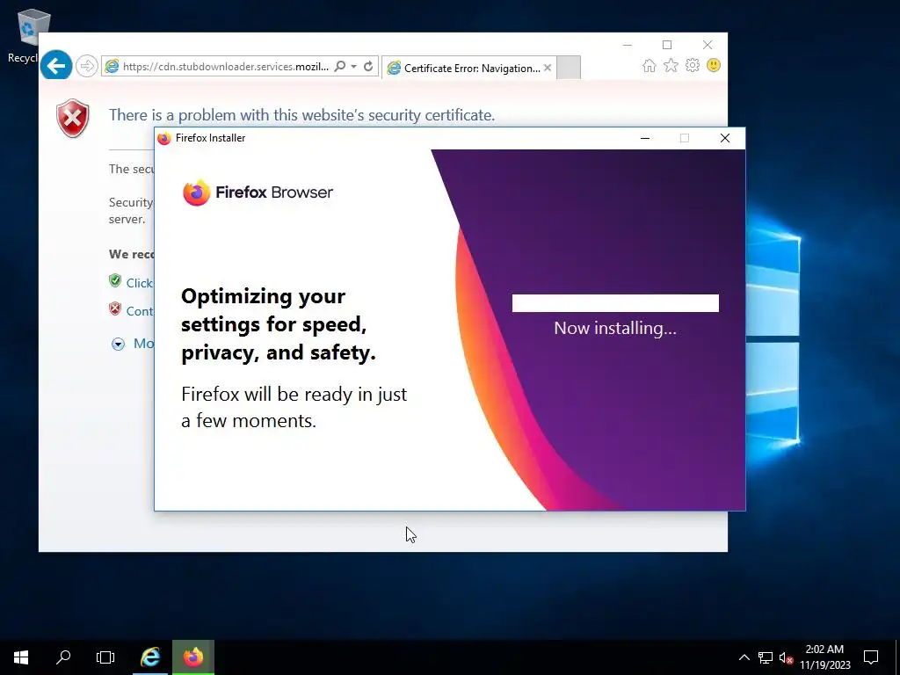Click the cdn.stubdownloader address field
This screenshot has height=675, width=900.
[226, 67]
